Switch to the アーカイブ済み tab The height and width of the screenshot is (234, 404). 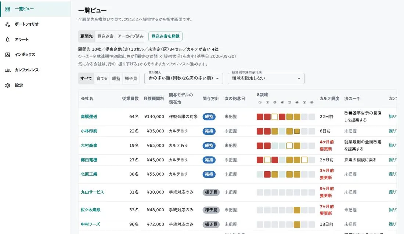tap(131, 36)
